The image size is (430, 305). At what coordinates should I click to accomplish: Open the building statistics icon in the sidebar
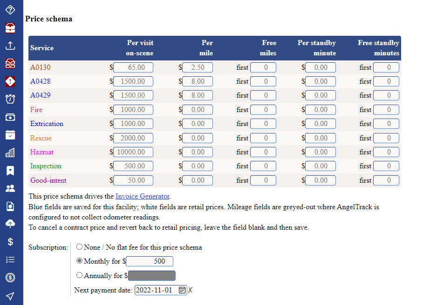click(x=10, y=152)
